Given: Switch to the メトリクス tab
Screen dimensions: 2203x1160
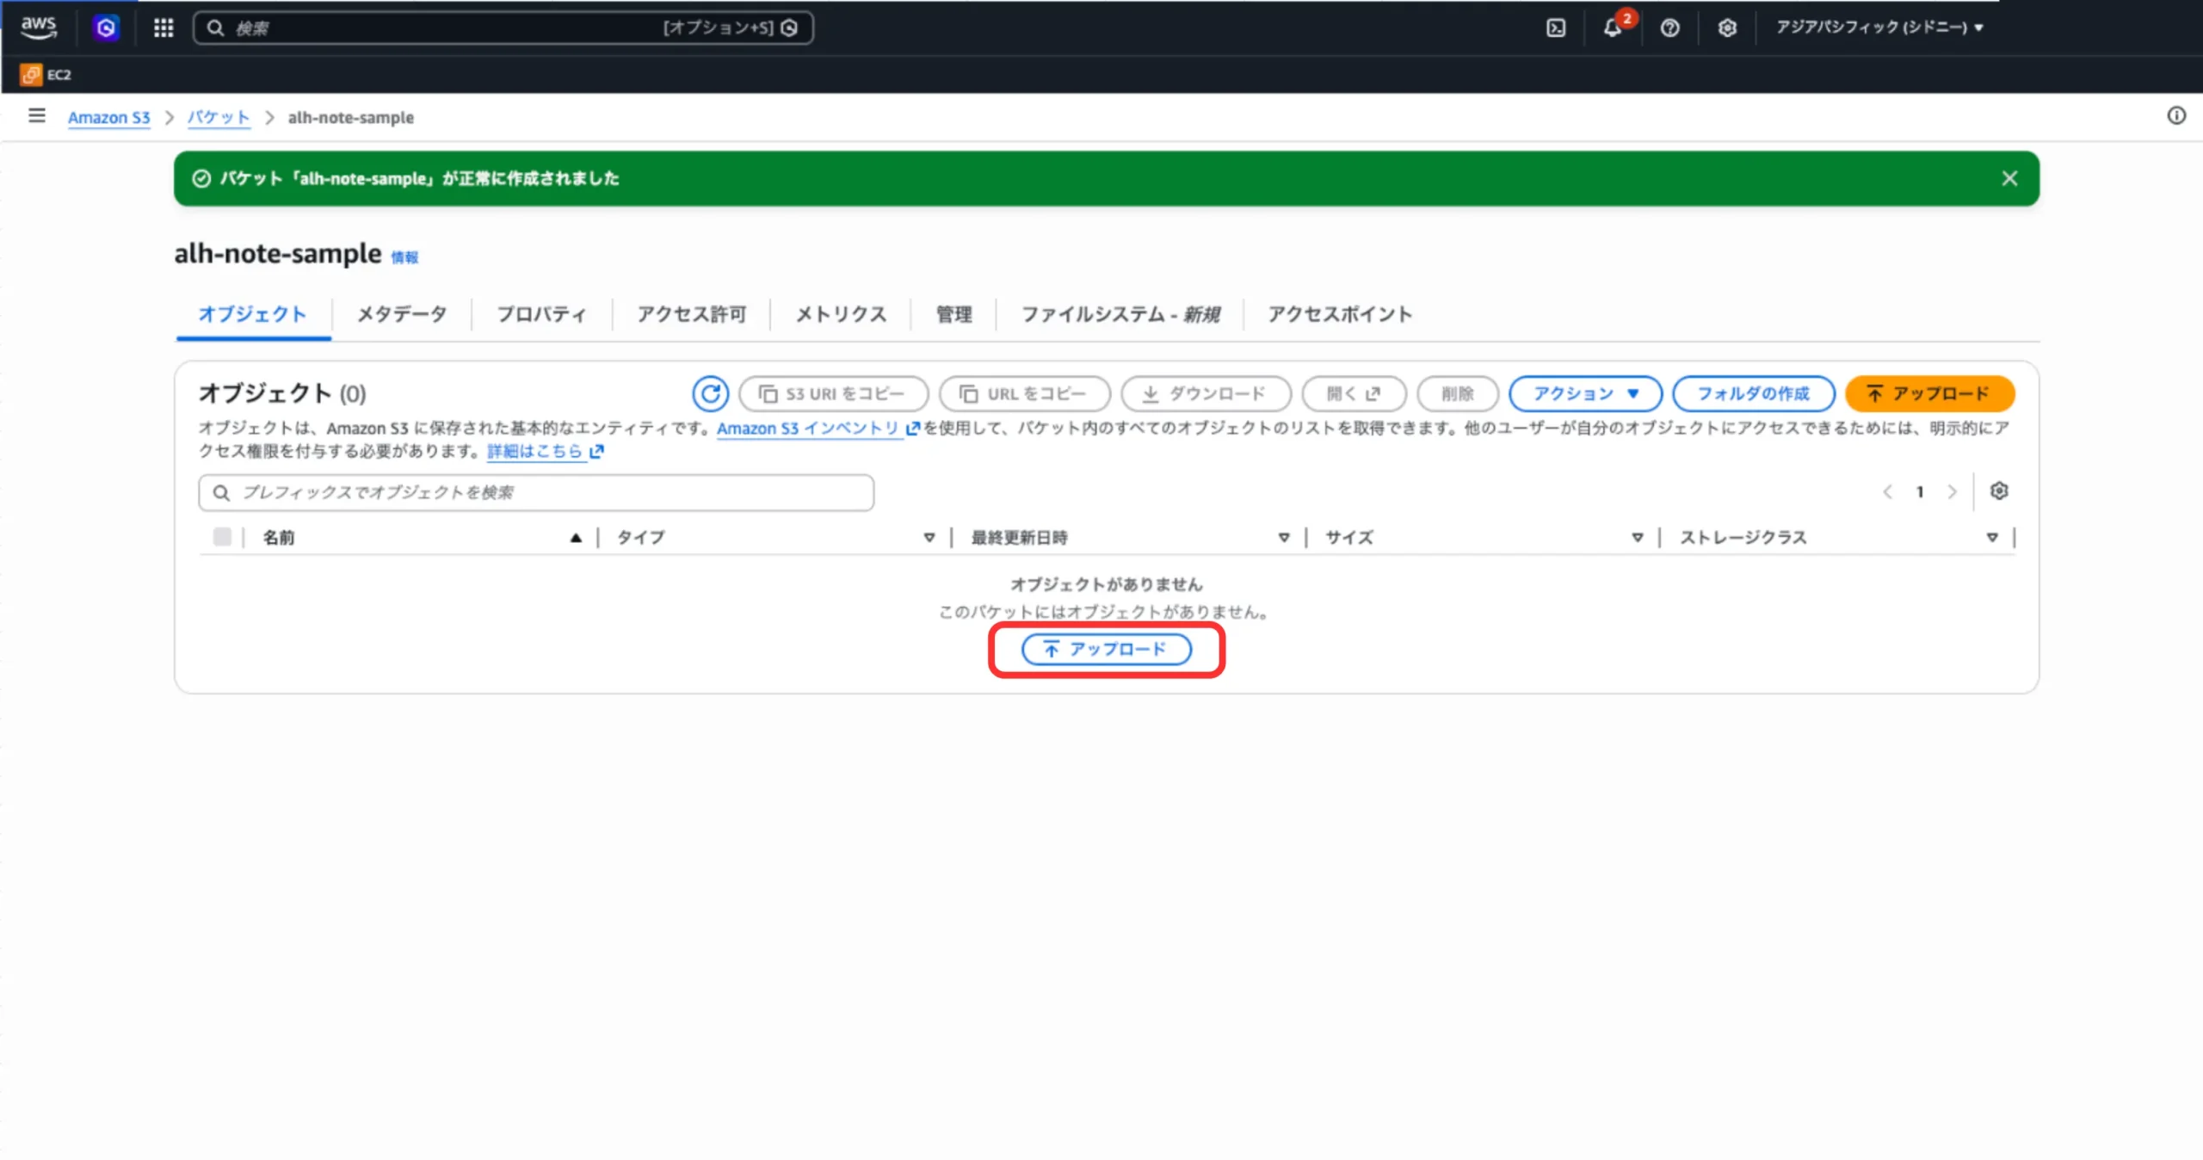Looking at the screenshot, I should tap(841, 314).
